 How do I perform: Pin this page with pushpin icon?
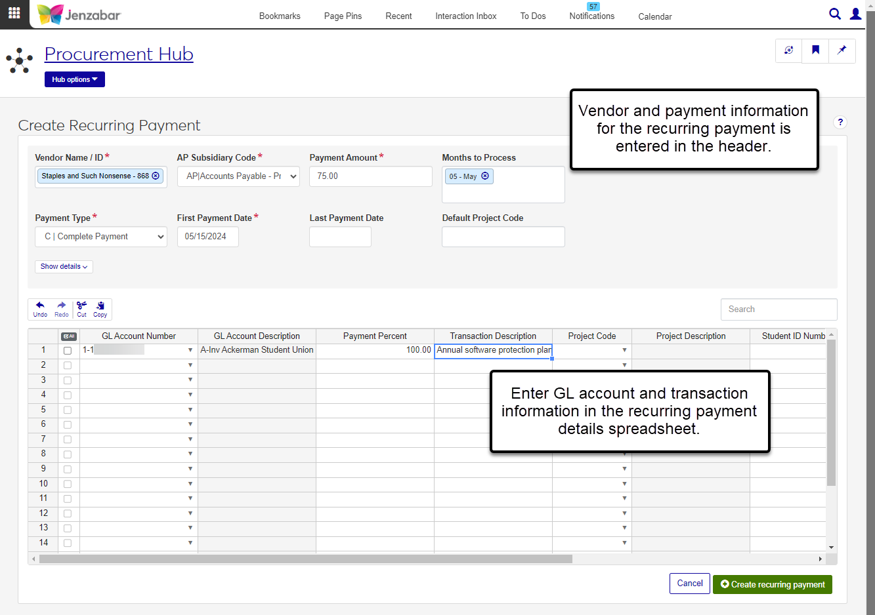842,50
